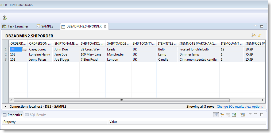Expand the Connection localhost details
Screen dimensions: 271x133
point(5,107)
